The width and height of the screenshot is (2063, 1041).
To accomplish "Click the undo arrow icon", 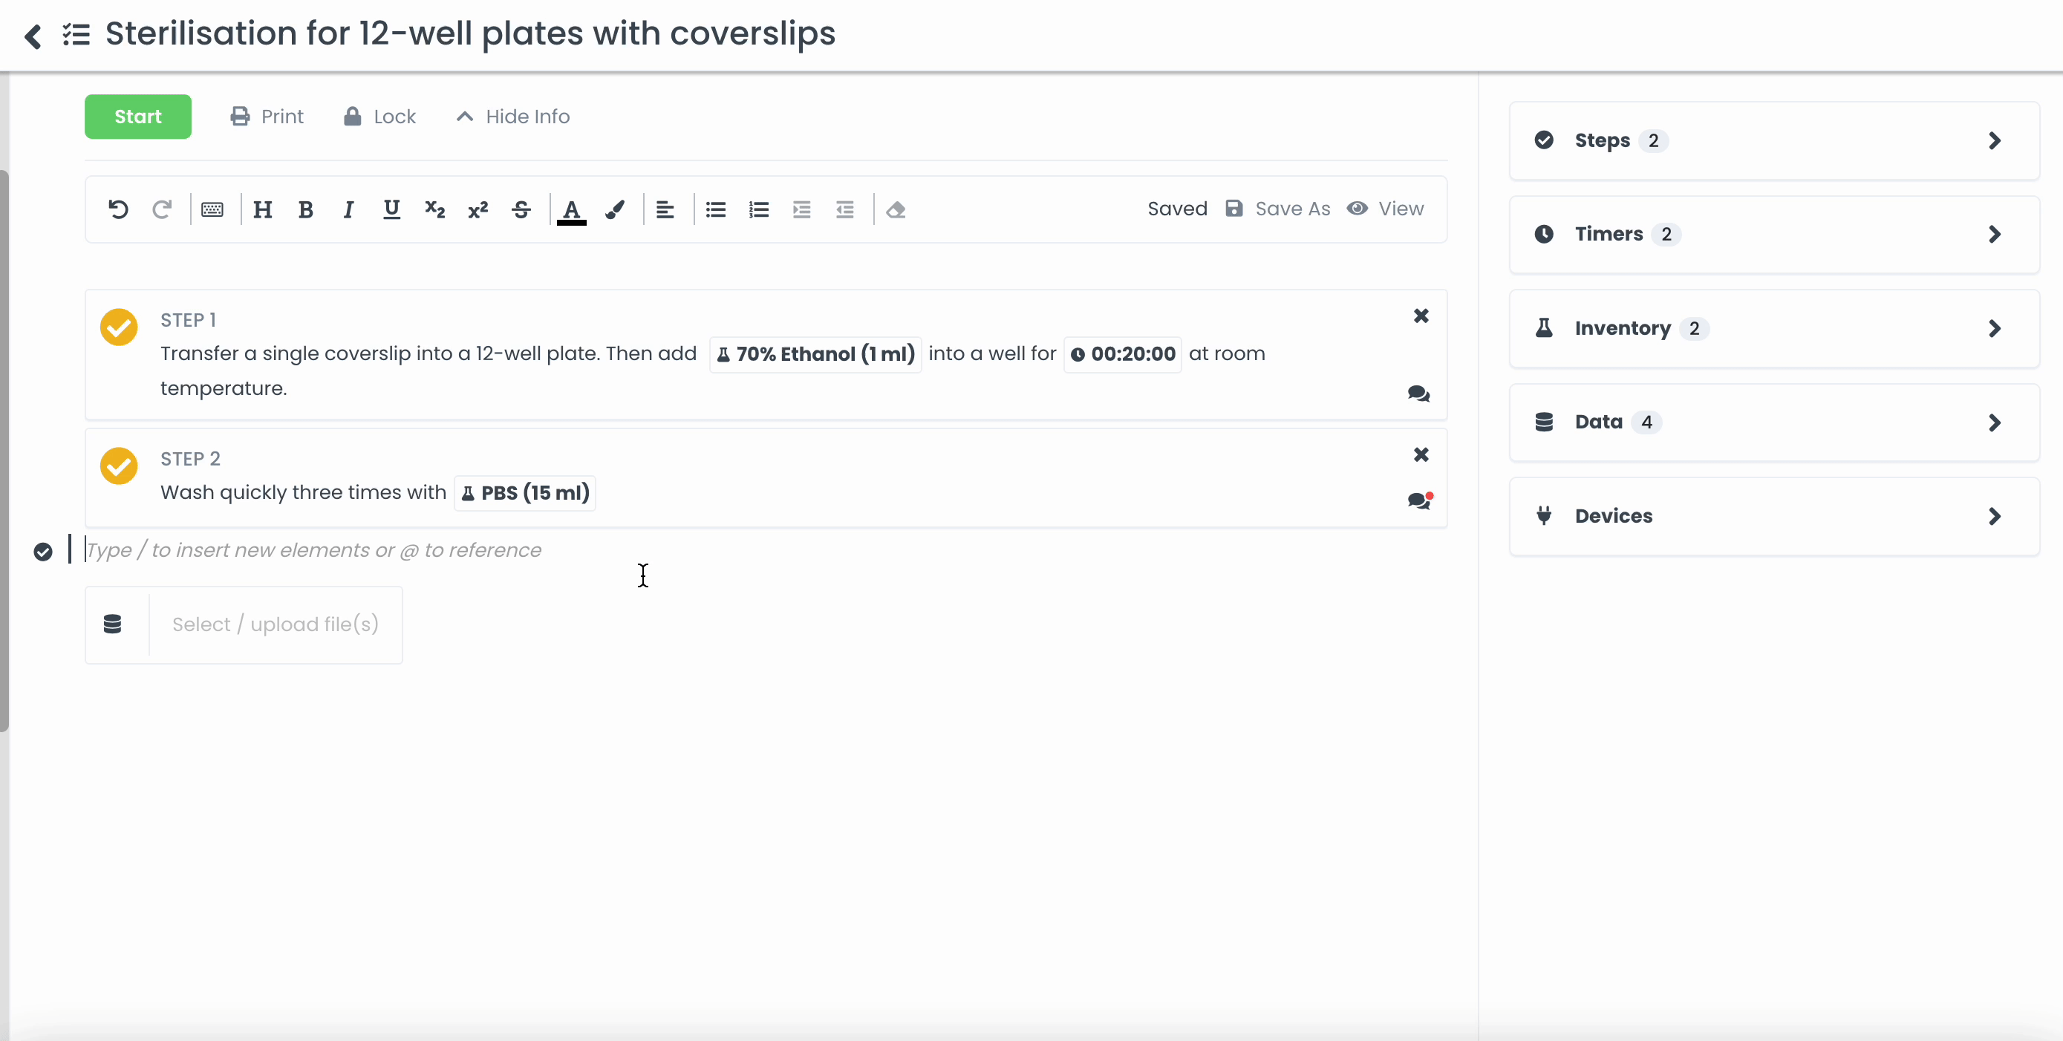I will click(x=118, y=210).
